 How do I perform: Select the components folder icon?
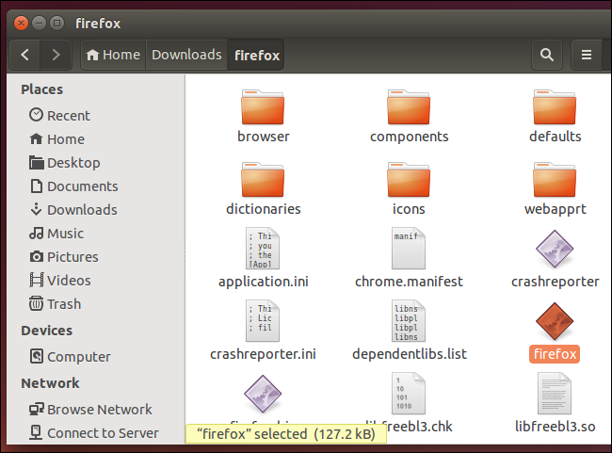coord(409,107)
